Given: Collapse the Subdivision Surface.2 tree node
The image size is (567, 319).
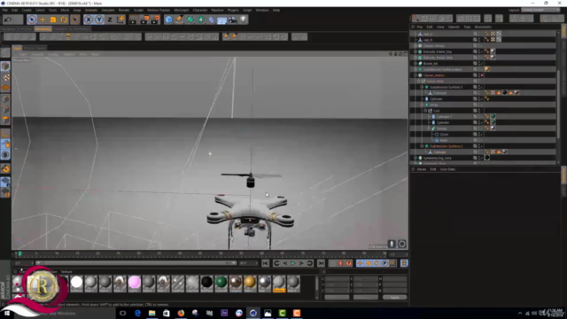Looking at the screenshot, I should point(422,146).
